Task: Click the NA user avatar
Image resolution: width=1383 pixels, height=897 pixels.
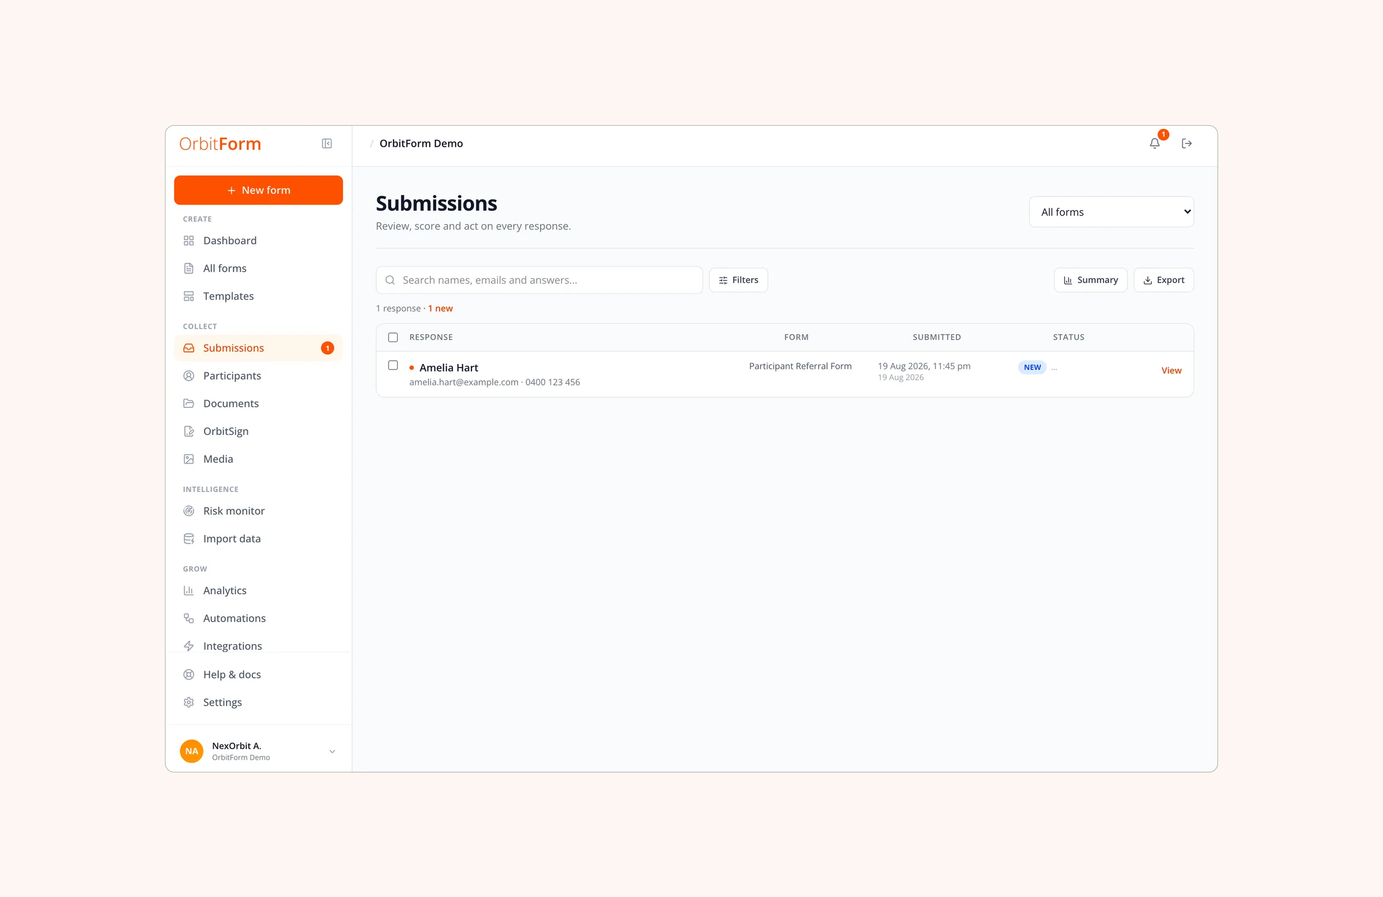Action: pos(192,751)
